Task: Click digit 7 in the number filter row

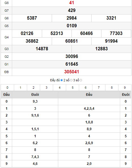Action: (x=99, y=88)
